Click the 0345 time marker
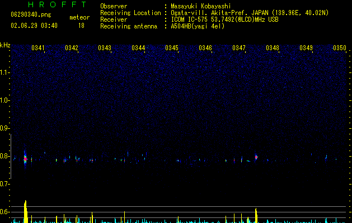Screen dimensions: 352x223 [172, 48]
